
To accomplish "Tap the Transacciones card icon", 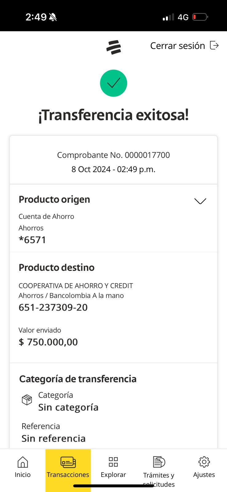I will [x=68, y=462].
